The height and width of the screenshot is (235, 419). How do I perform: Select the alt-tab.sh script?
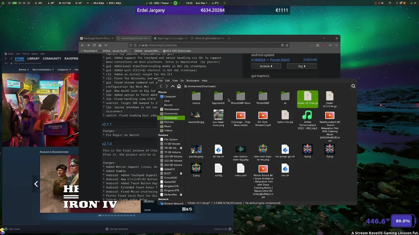[x=218, y=151]
